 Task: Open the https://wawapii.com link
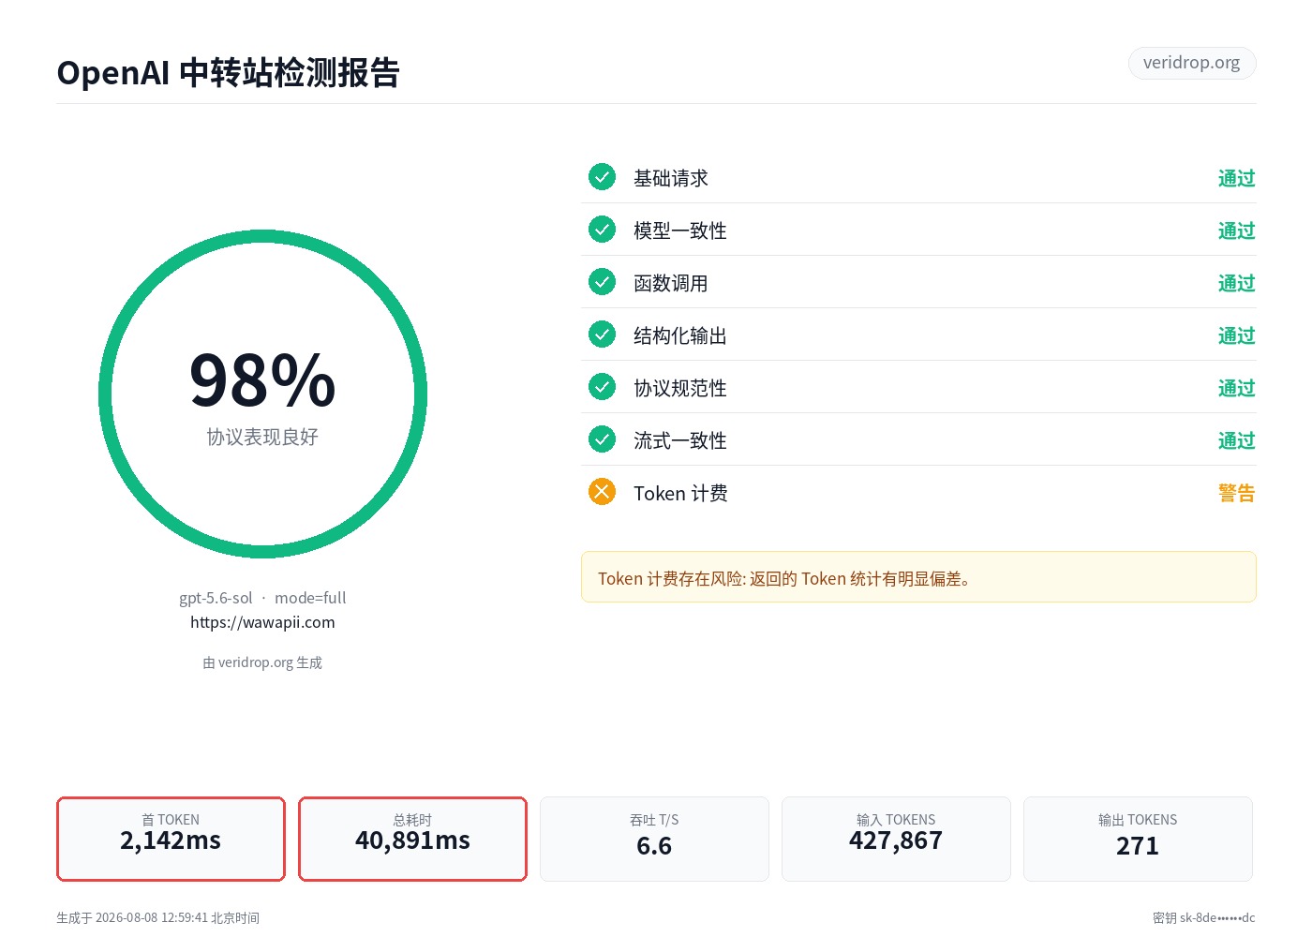(x=262, y=622)
